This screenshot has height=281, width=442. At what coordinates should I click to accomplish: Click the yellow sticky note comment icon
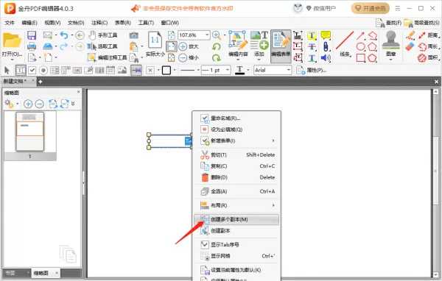pos(326,35)
